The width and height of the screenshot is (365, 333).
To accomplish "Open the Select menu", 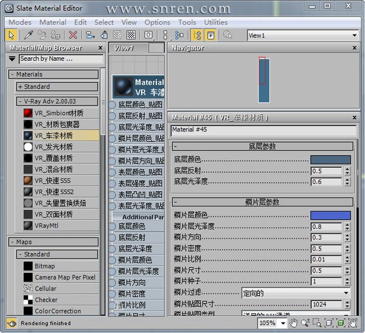I will coord(104,23).
